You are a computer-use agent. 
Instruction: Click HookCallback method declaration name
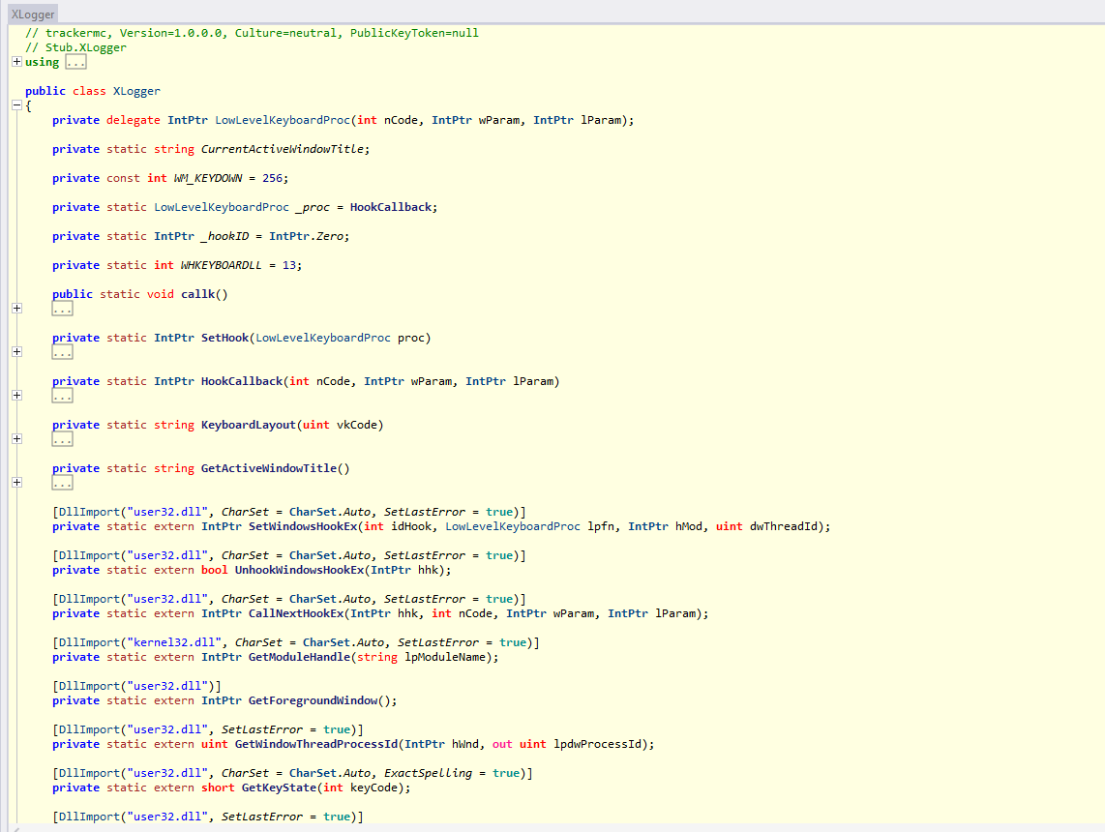pyautogui.click(x=242, y=381)
